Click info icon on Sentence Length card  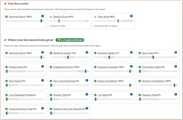click(x=87, y=52)
